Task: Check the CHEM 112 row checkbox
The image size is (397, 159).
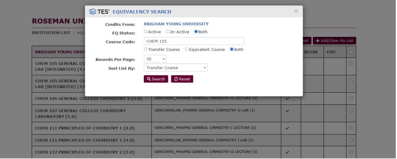Action: point(351,152)
